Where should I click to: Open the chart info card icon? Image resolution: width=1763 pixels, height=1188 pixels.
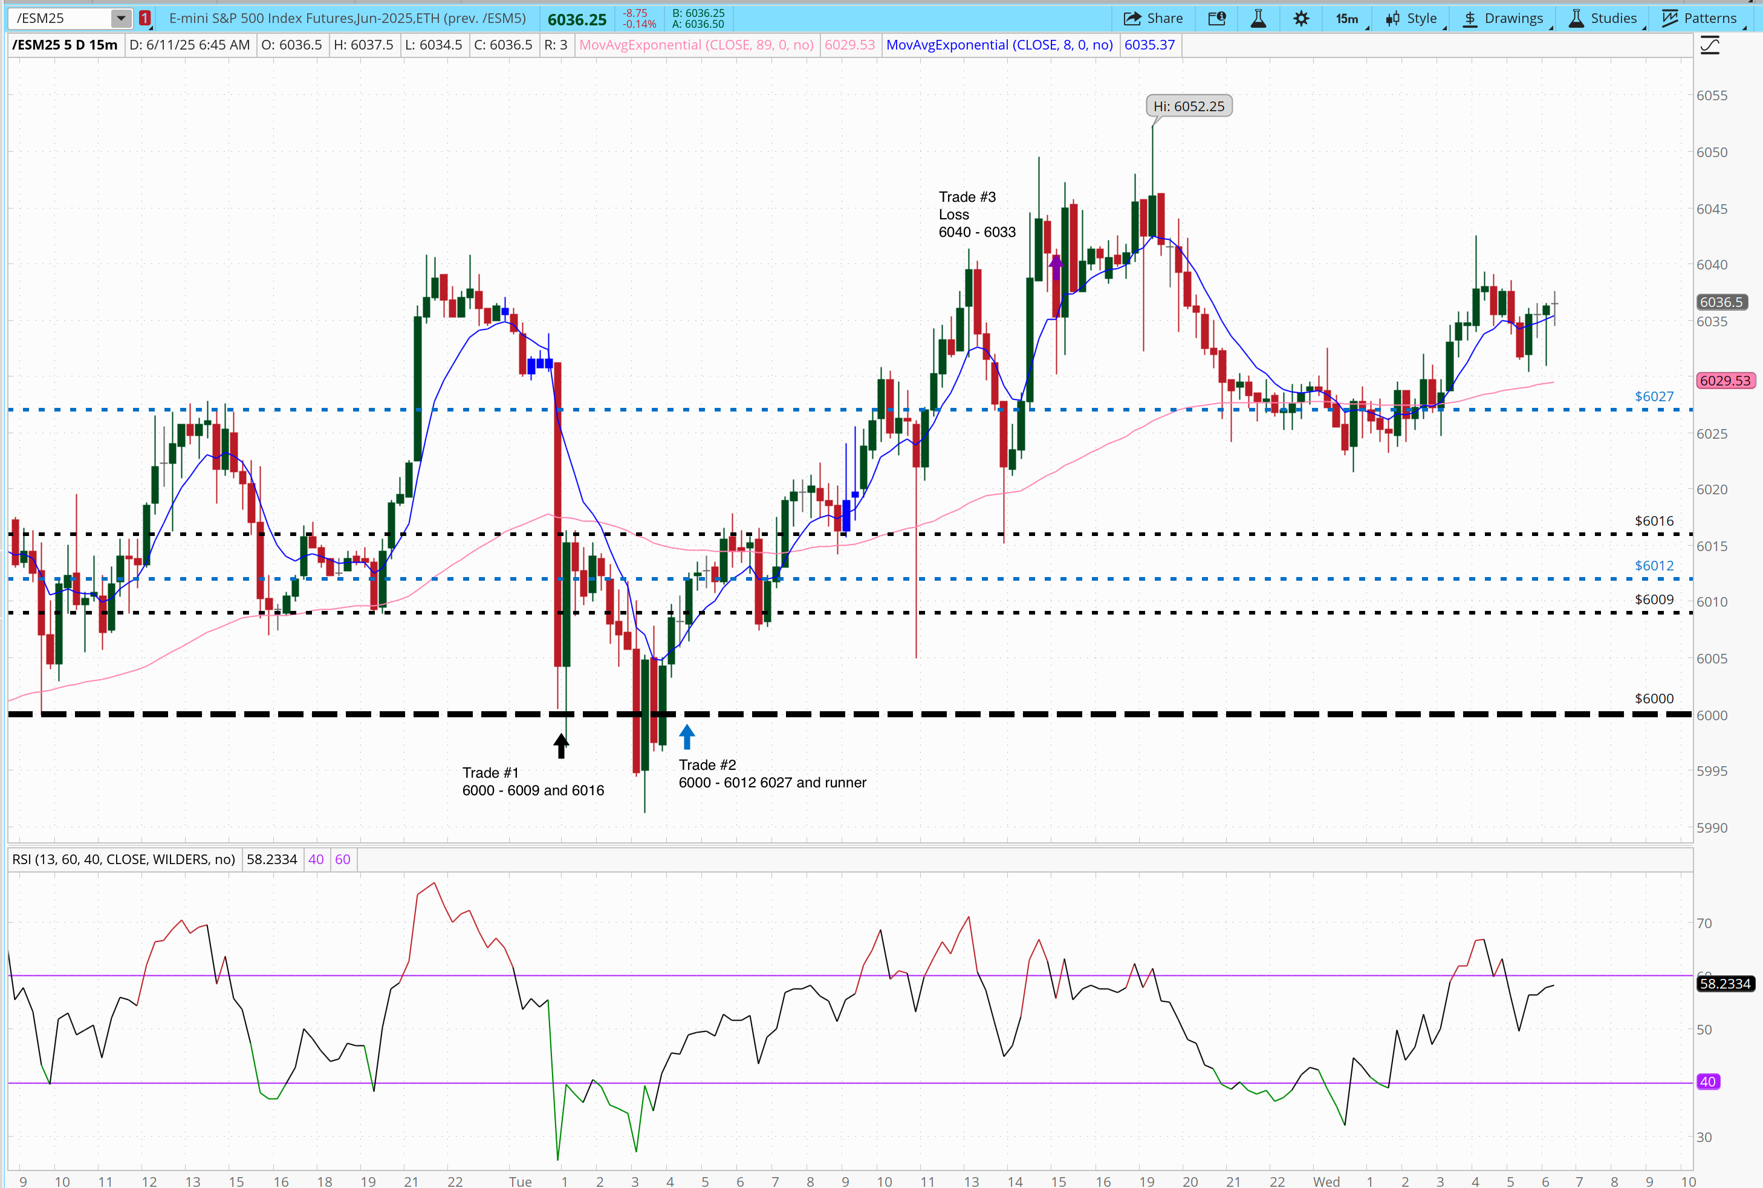[1216, 18]
